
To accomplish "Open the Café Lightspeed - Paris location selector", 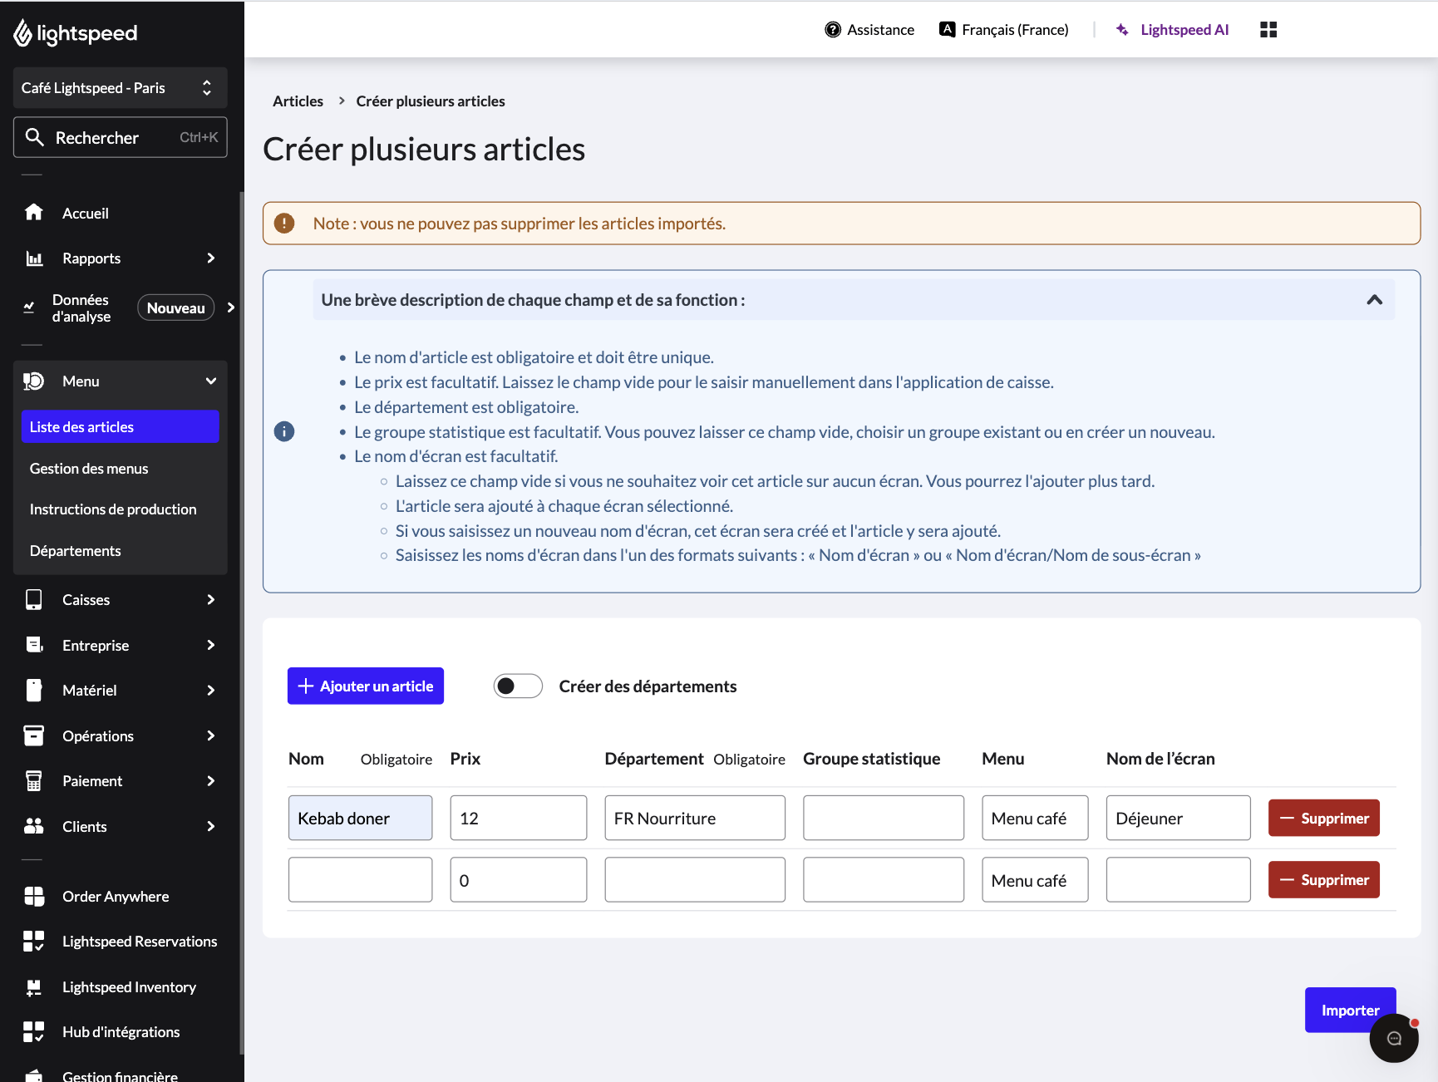I will pos(120,87).
